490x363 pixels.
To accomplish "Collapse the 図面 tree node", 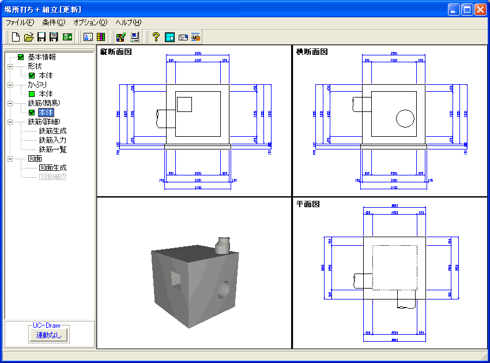I will pos(10,159).
